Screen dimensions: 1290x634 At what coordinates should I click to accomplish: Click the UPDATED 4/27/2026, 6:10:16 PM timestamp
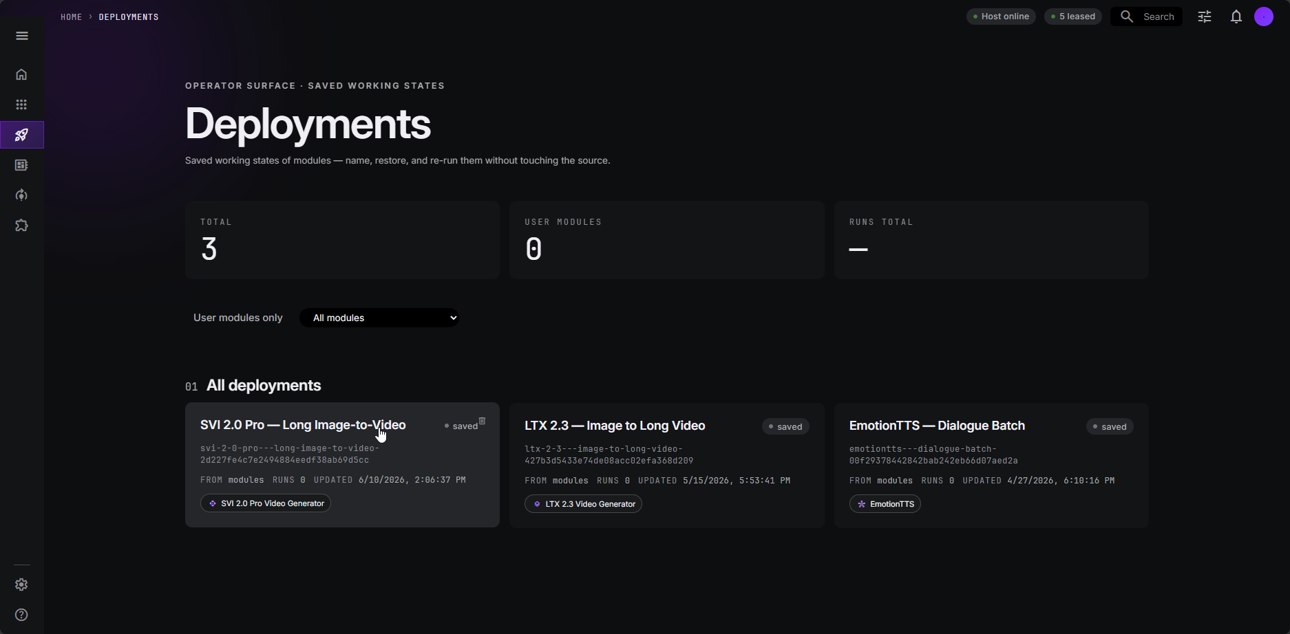[1039, 481]
